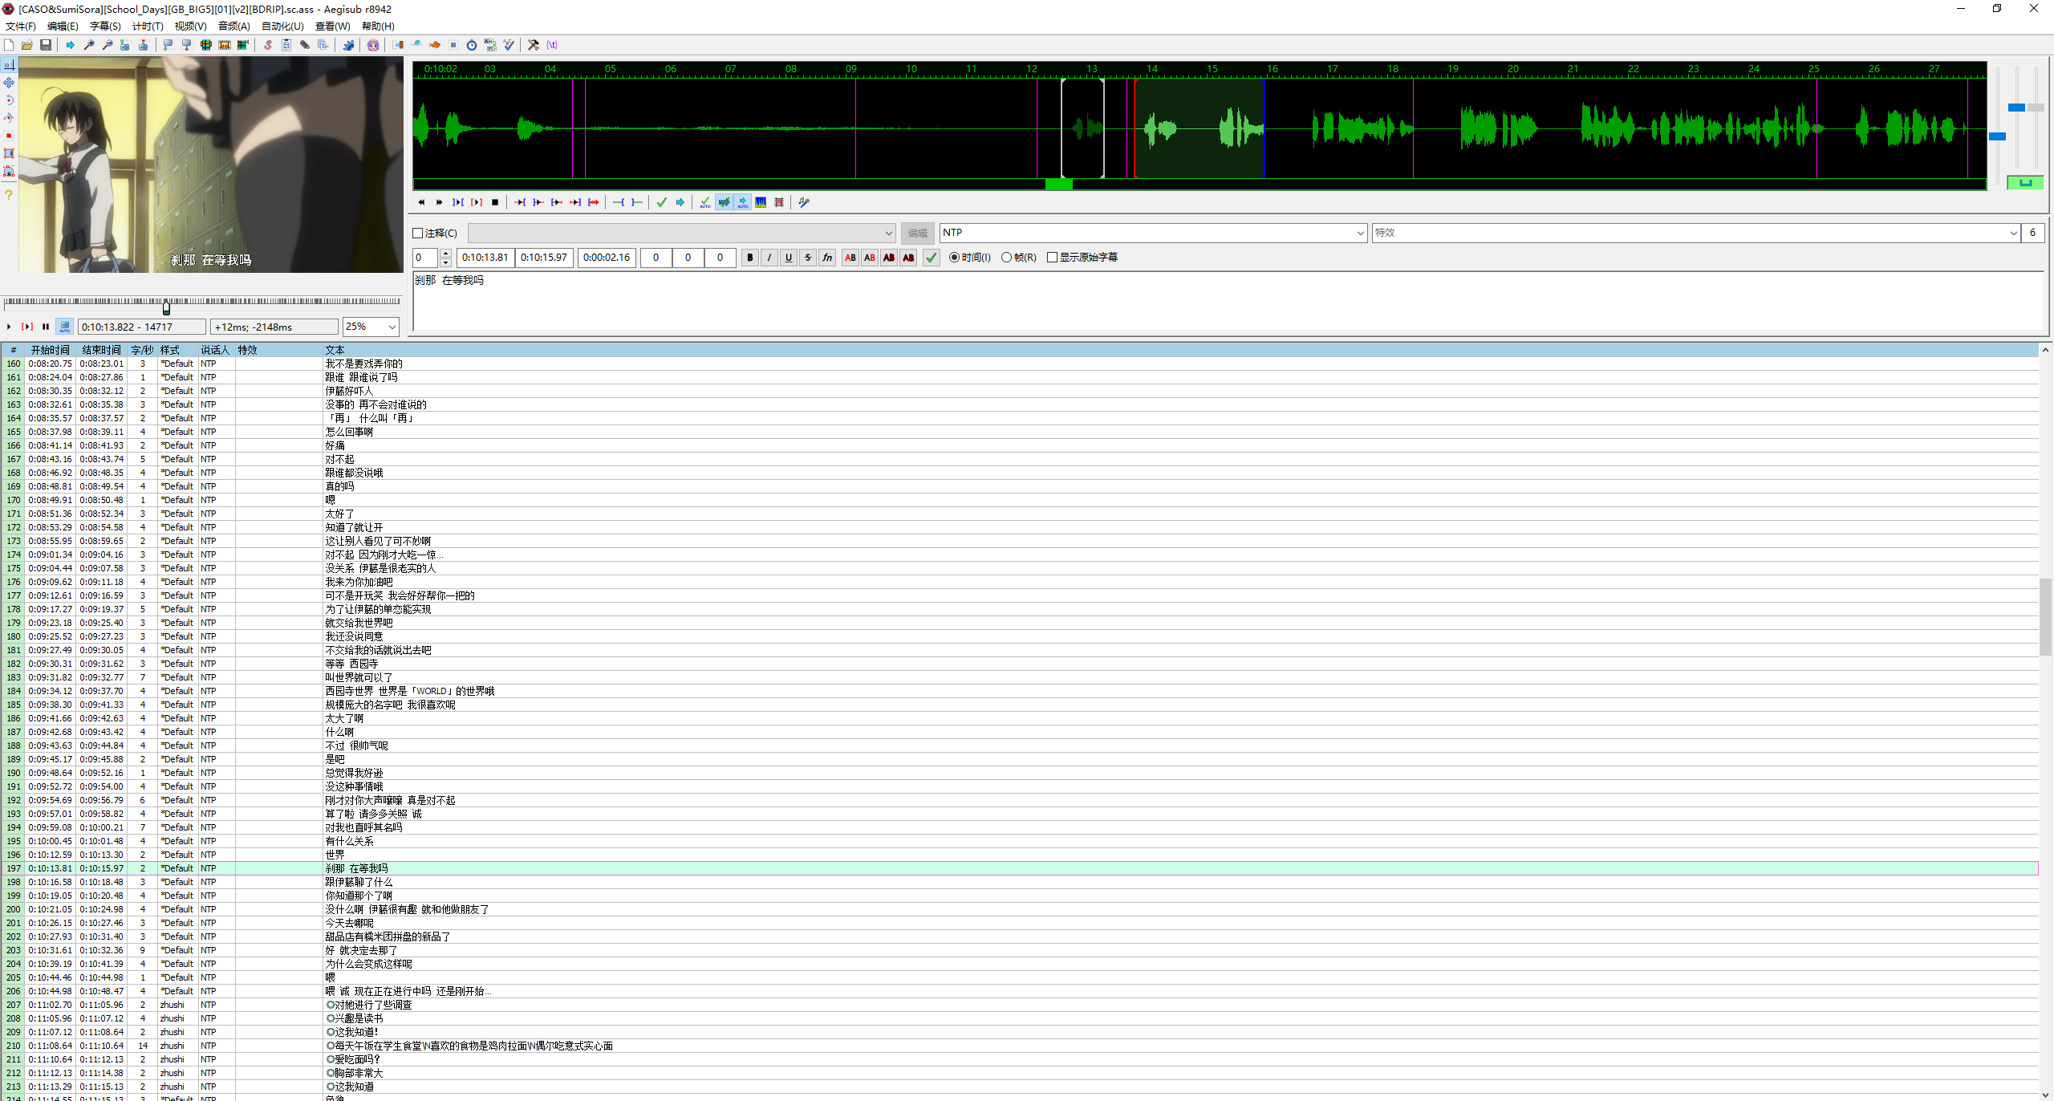The image size is (2054, 1101).
Task: Click the blue Jump To arrow icon
Action: (x=71, y=45)
